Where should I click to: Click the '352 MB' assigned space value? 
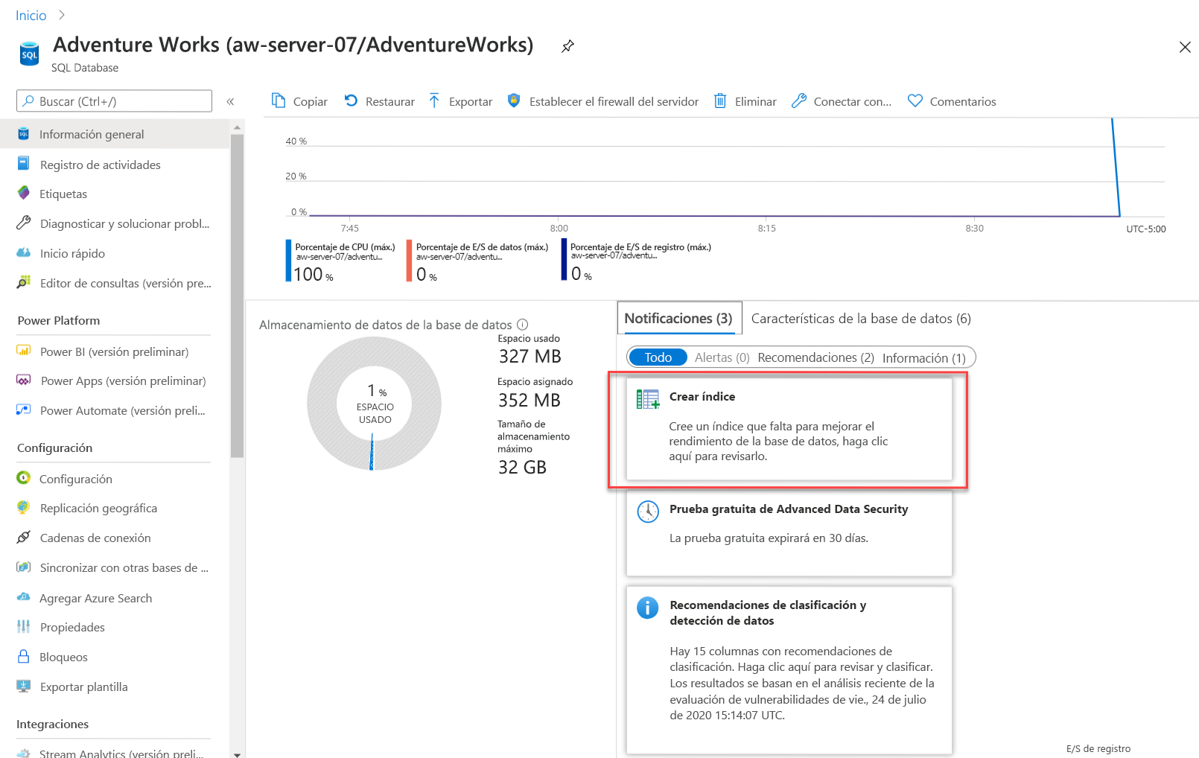click(x=529, y=401)
